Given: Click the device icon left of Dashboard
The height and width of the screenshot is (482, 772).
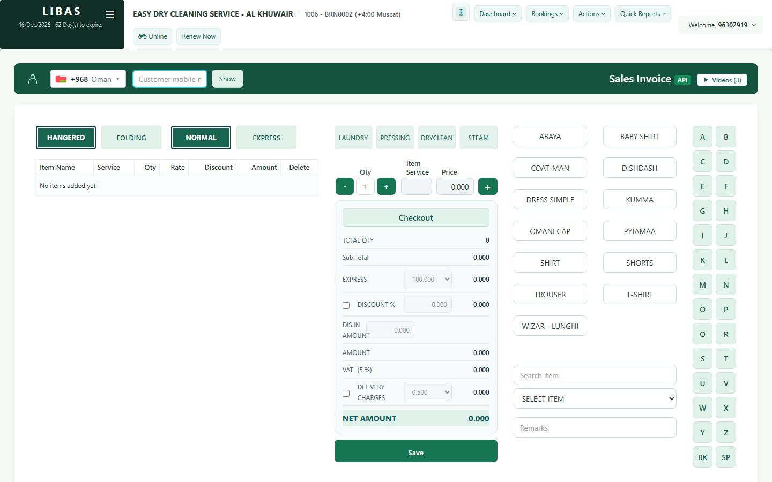Looking at the screenshot, I should pyautogui.click(x=461, y=13).
